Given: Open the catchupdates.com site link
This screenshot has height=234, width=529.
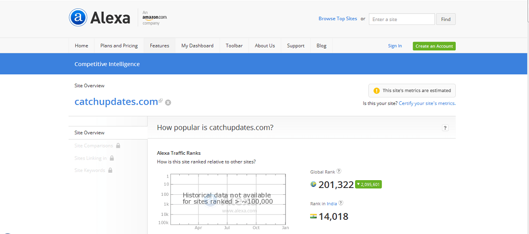Looking at the screenshot, I should pos(116,101).
